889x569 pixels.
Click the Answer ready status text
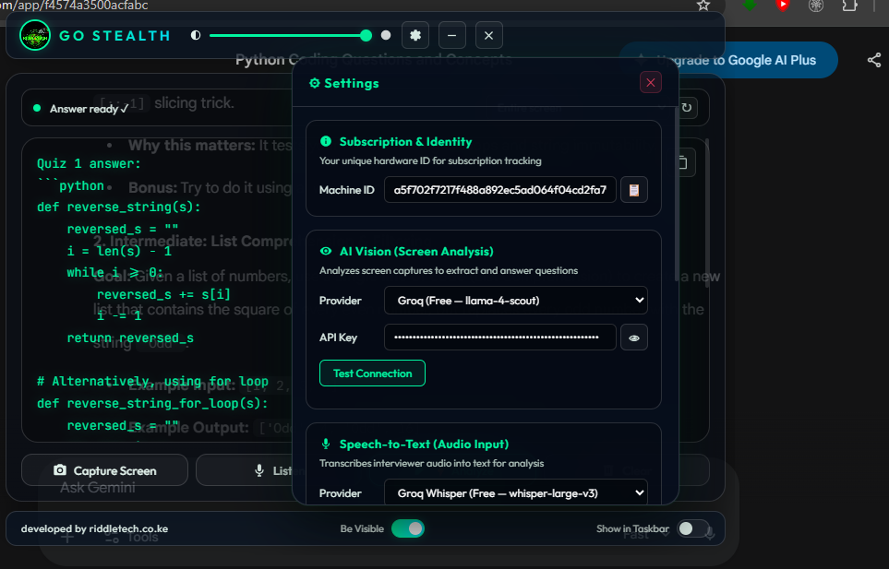[x=89, y=109]
